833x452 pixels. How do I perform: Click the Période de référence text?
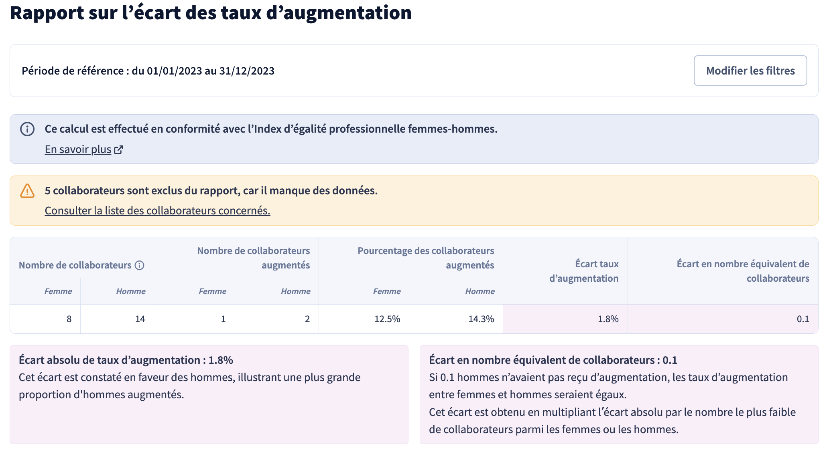pos(148,71)
